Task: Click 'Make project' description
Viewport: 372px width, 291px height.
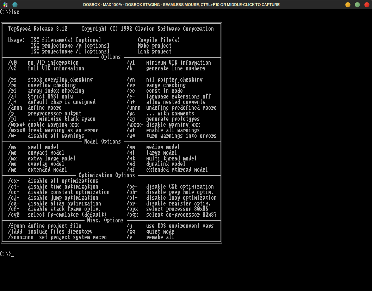Action: click(155, 46)
